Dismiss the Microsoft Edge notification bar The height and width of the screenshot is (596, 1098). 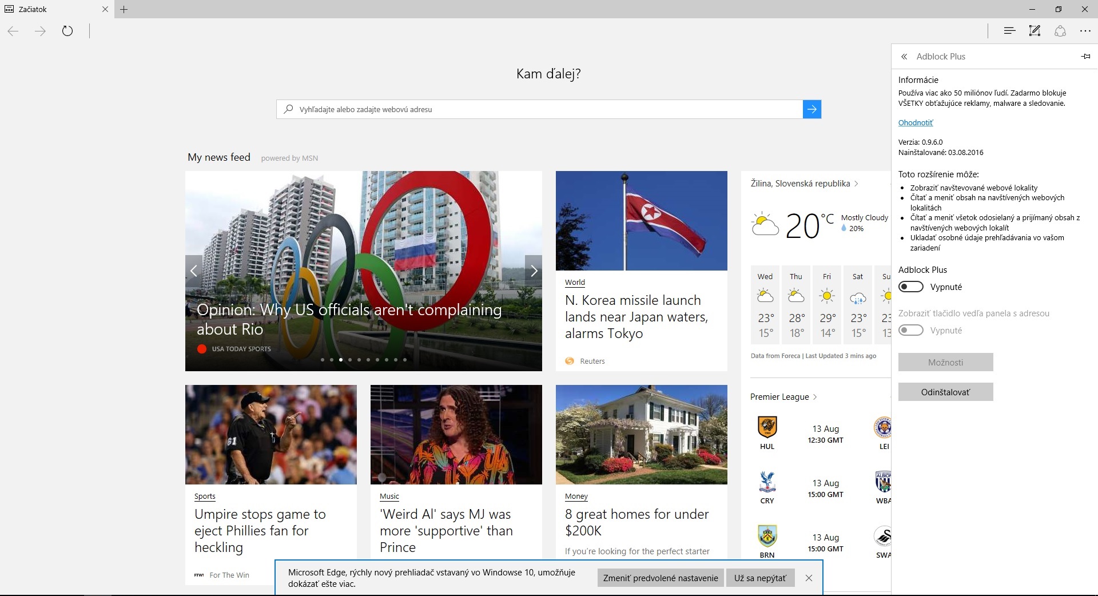(809, 578)
